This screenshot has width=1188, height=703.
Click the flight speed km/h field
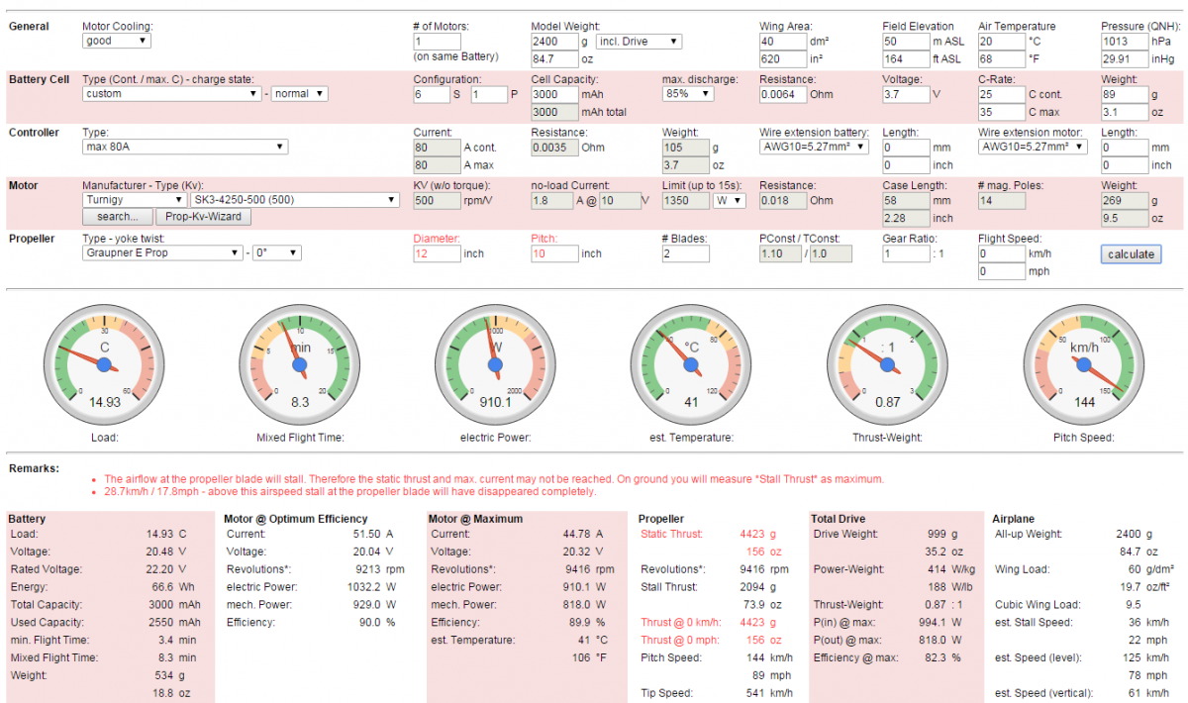(1001, 253)
